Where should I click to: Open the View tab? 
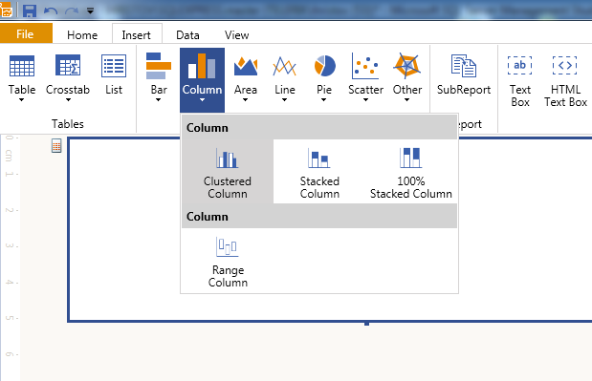237,35
